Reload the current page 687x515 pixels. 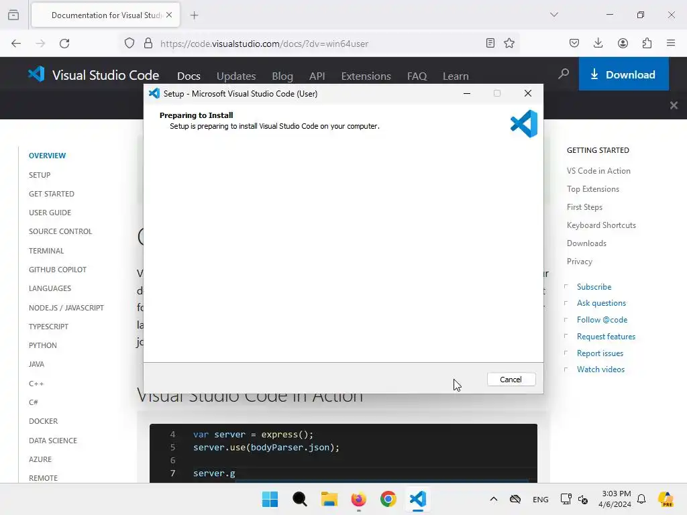pyautogui.click(x=64, y=44)
